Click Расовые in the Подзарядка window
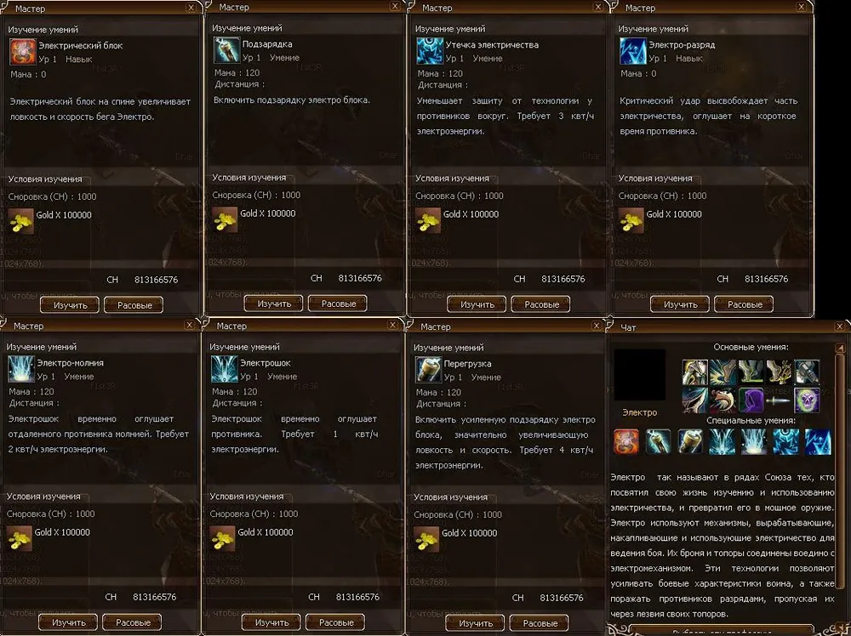Image resolution: width=851 pixels, height=636 pixels. pos(338,304)
